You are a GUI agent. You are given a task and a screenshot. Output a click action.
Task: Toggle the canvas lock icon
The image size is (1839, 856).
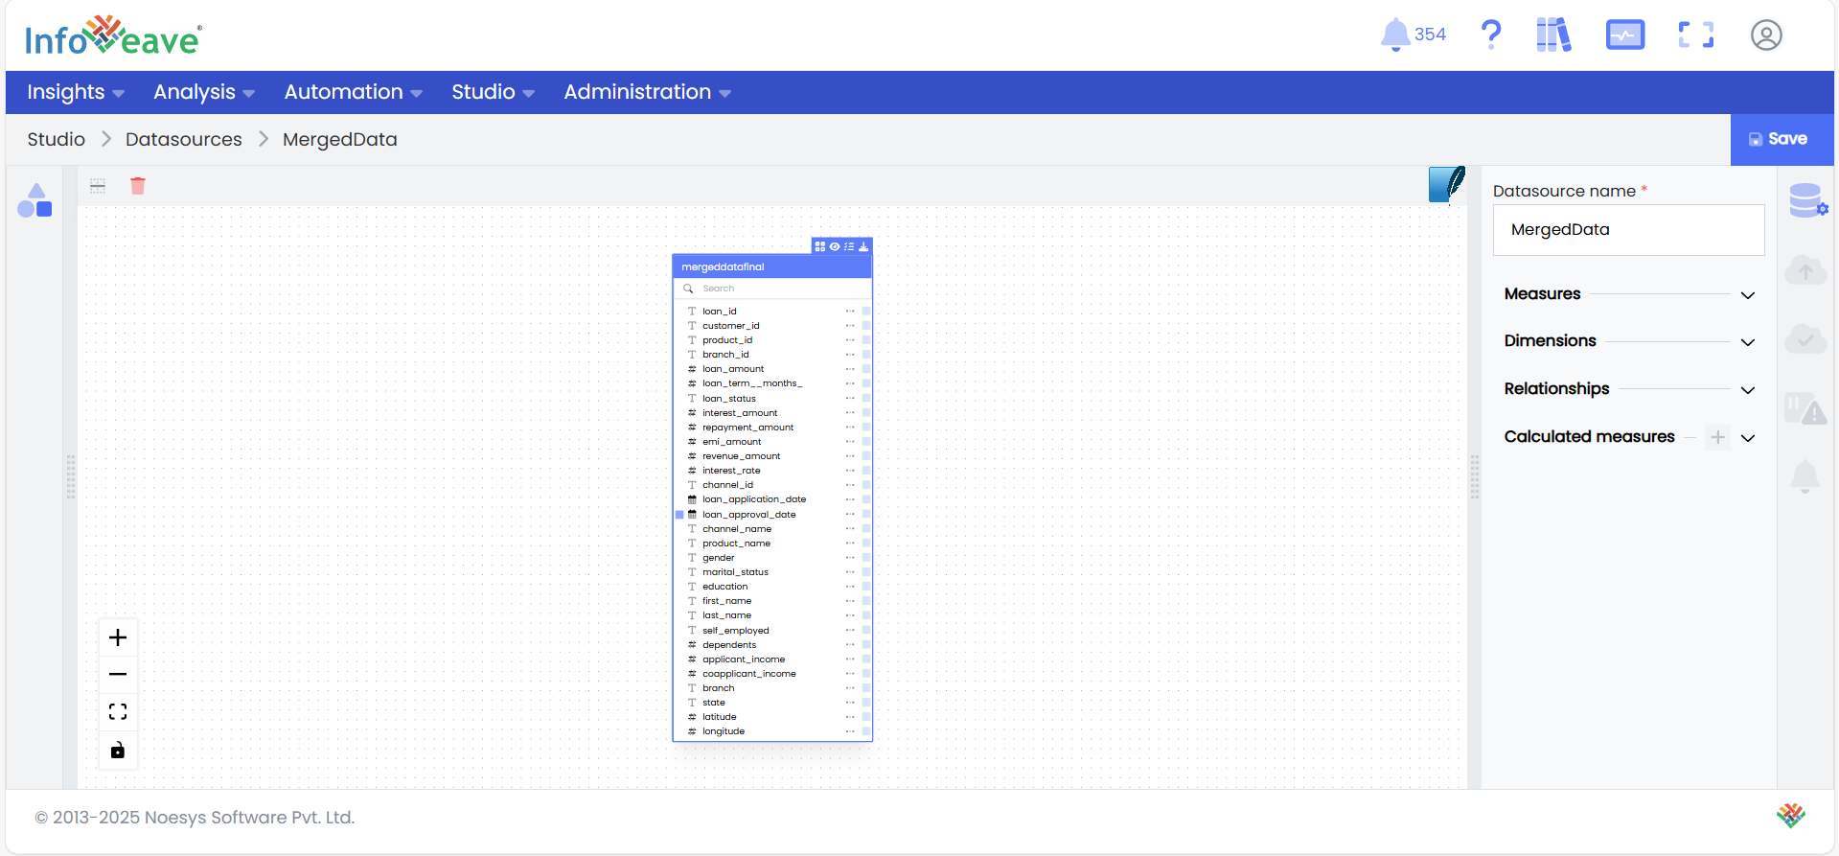[x=118, y=750]
